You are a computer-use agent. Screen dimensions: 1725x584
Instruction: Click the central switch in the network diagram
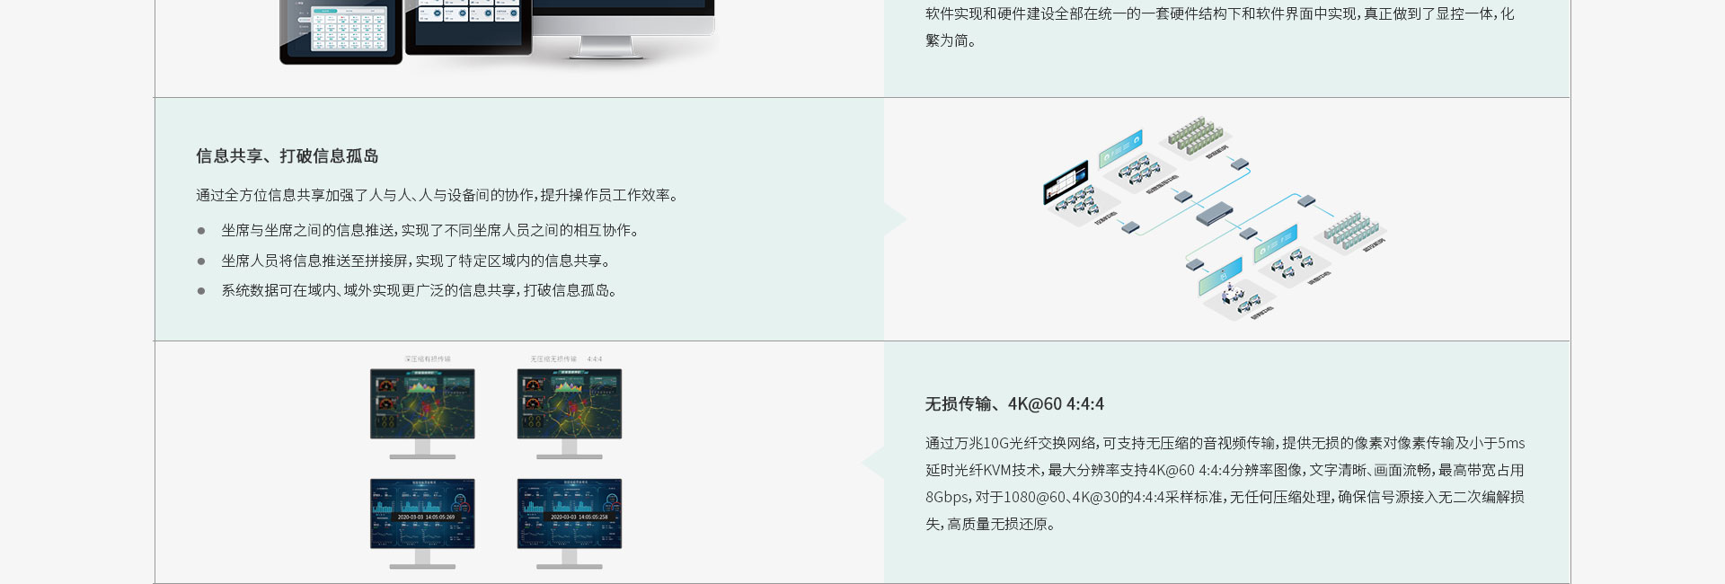point(1215,214)
